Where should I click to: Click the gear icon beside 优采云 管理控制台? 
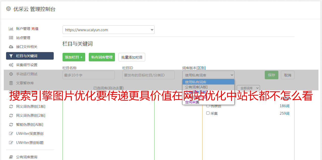point(8,9)
